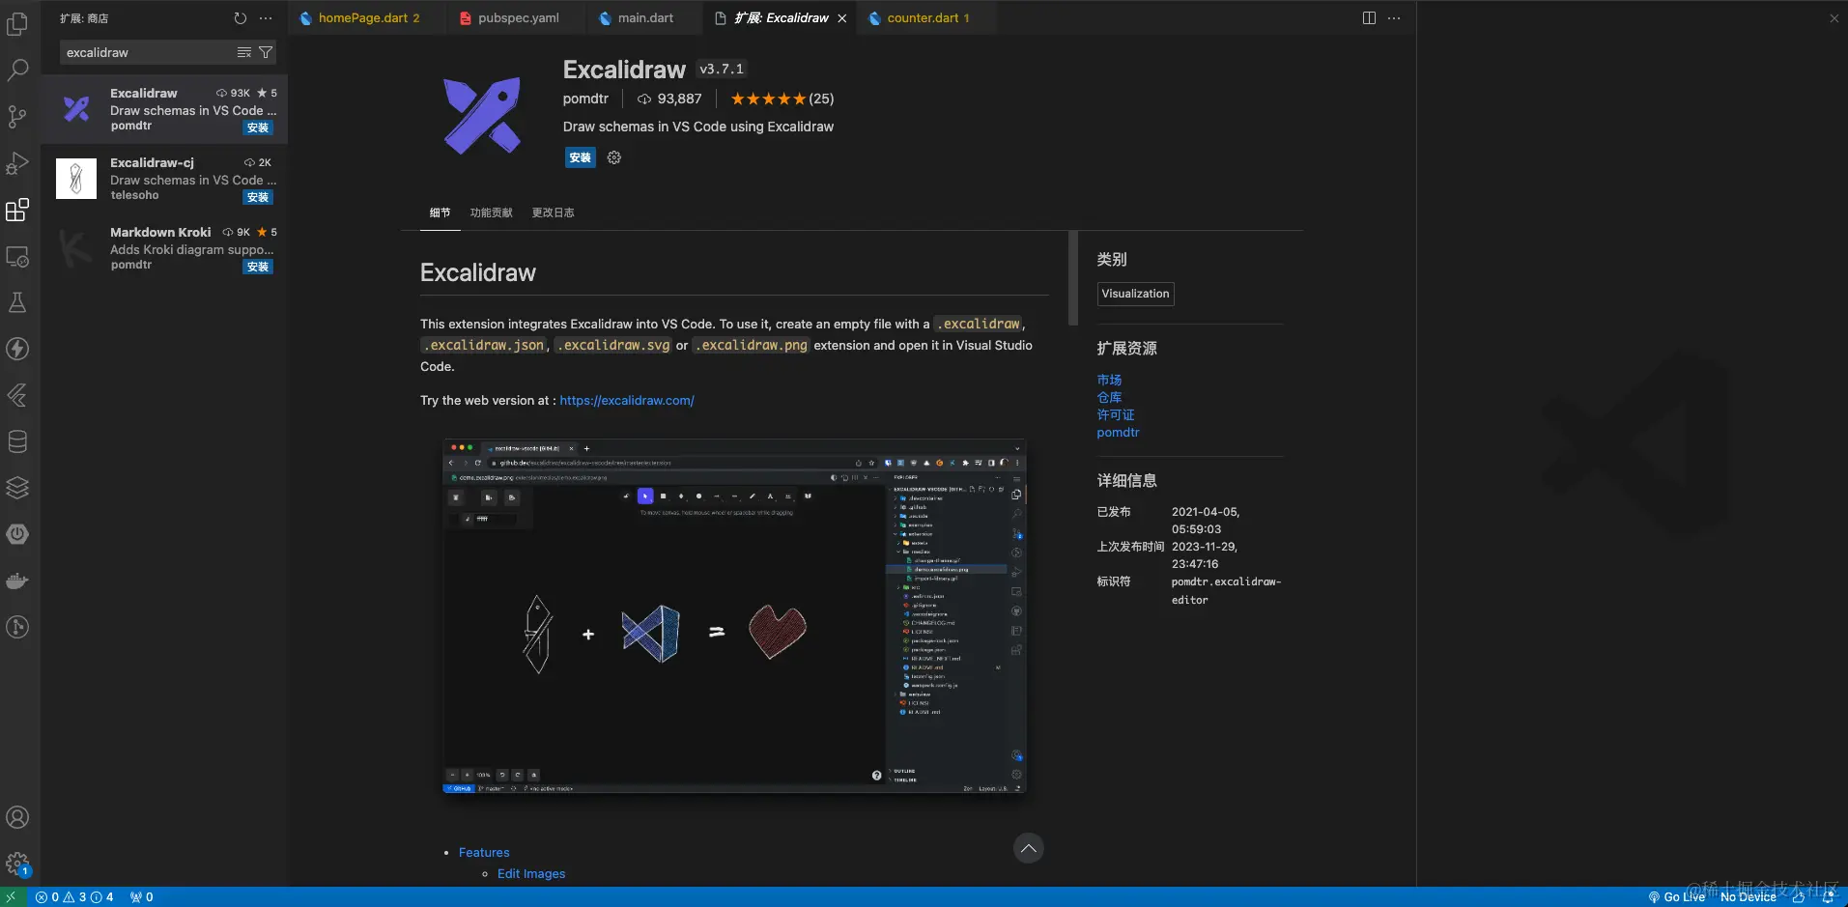The height and width of the screenshot is (907, 1848).
Task: Open the 更改日志 changelog tab
Action: pyautogui.click(x=553, y=213)
